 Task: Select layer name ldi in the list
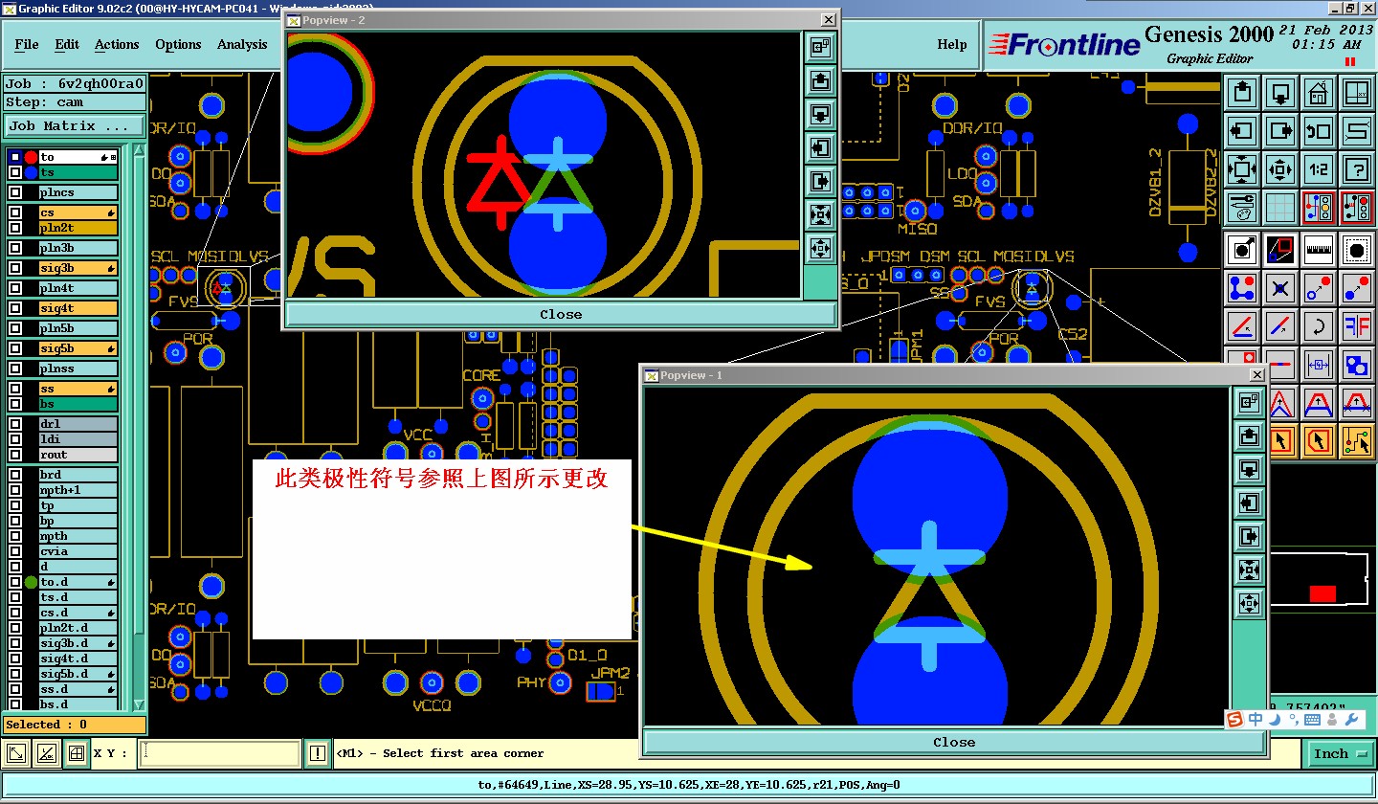[x=78, y=438]
